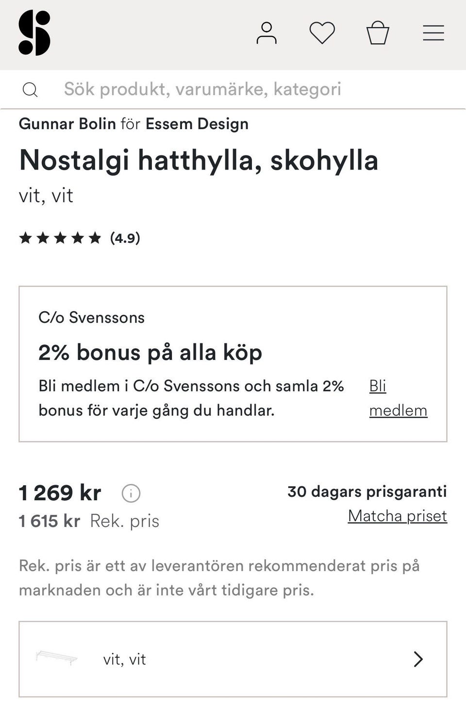Open the user account icon
The height and width of the screenshot is (728, 466).
[x=266, y=34]
